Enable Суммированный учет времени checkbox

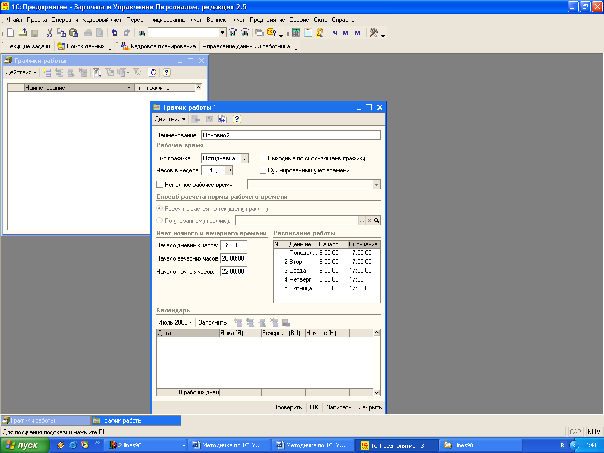[263, 170]
